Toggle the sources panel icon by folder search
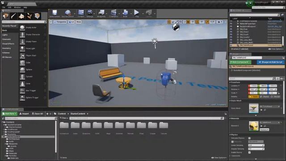Screen dimensions: 286x161 tap(3, 119)
